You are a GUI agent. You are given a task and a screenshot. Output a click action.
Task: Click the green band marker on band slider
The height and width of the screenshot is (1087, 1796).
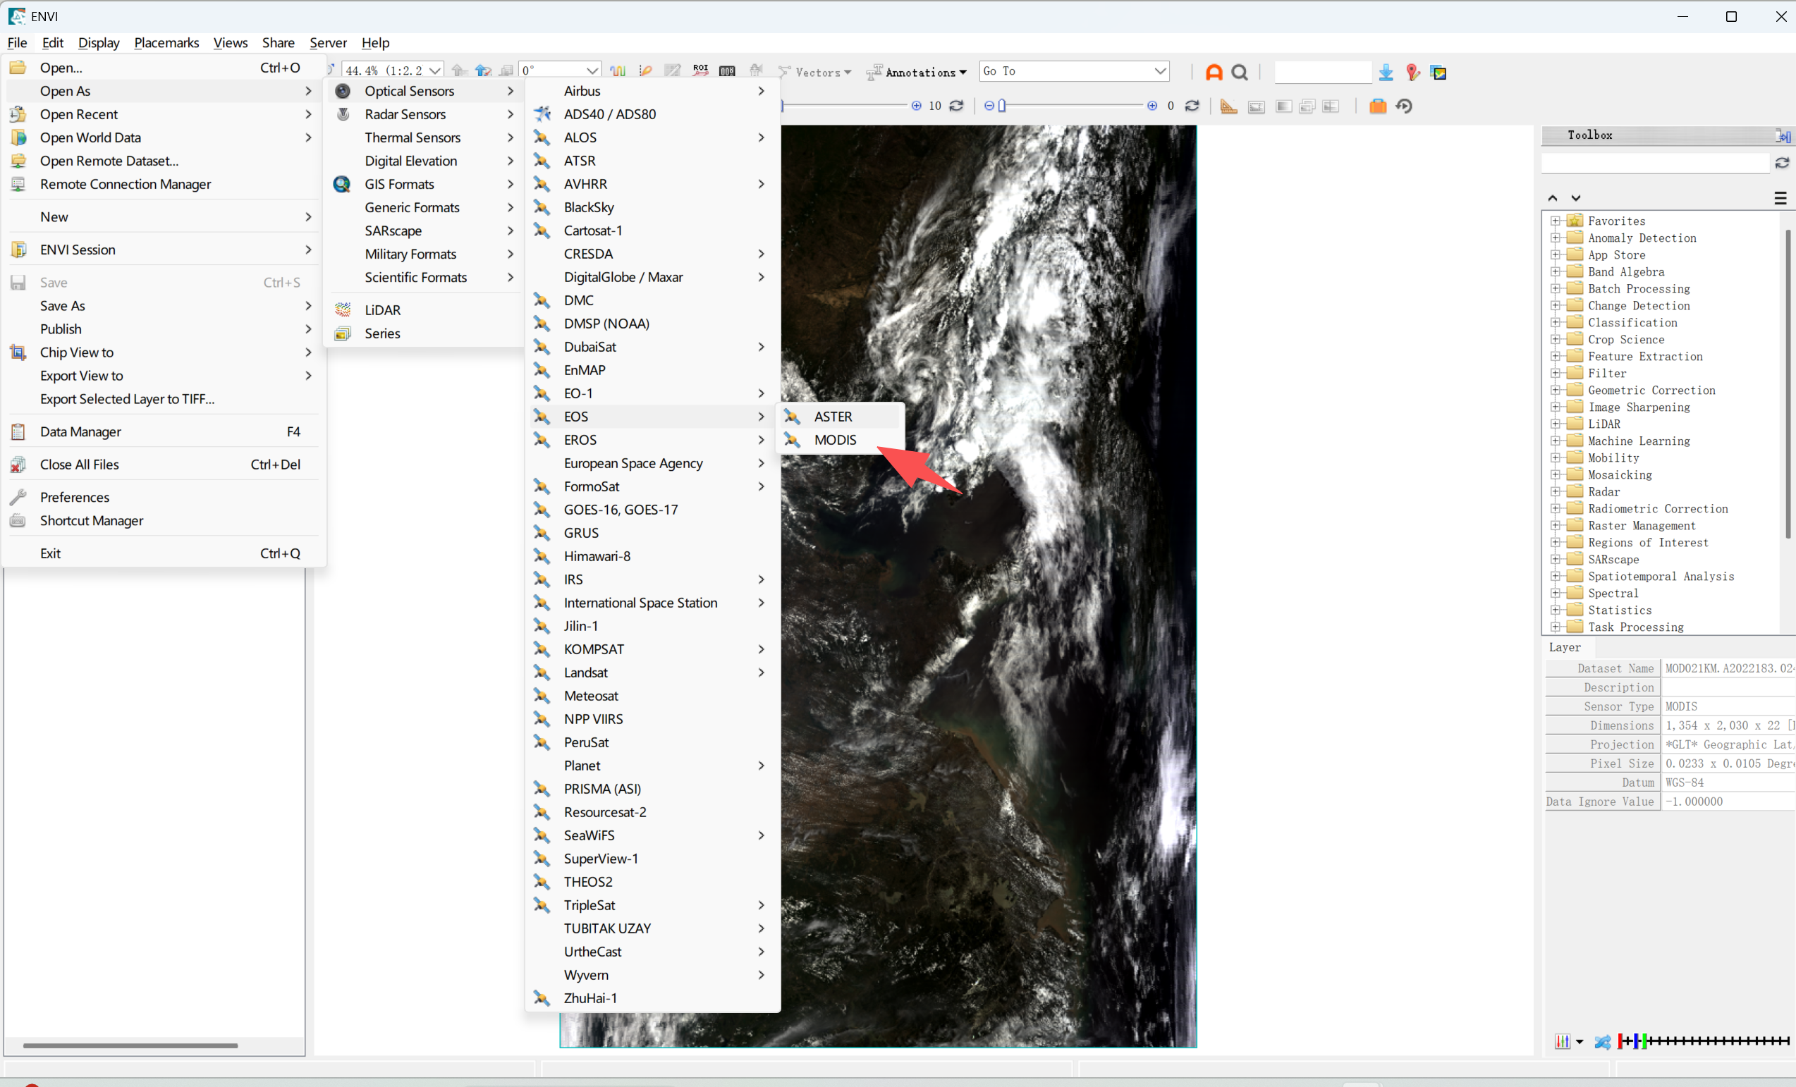(1644, 1041)
